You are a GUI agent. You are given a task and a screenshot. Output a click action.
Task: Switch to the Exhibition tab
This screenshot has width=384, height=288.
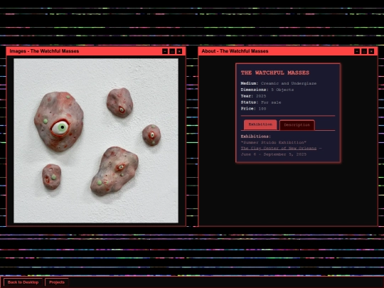click(x=260, y=124)
